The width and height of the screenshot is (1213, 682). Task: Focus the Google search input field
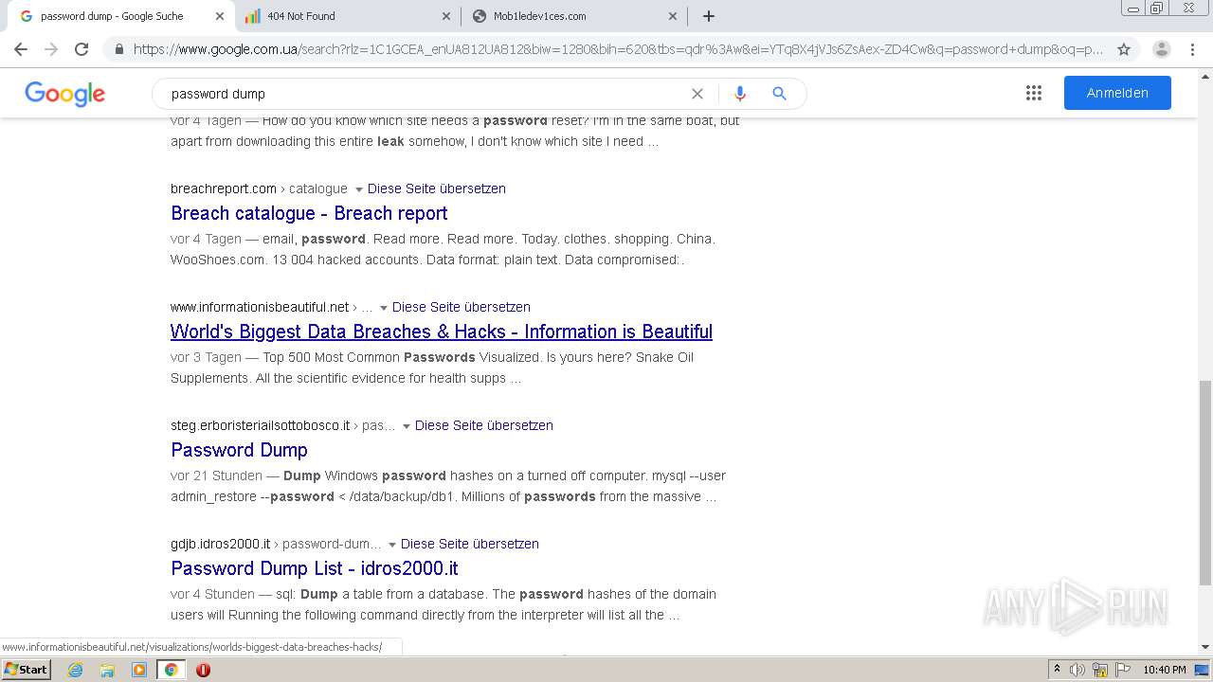[426, 94]
